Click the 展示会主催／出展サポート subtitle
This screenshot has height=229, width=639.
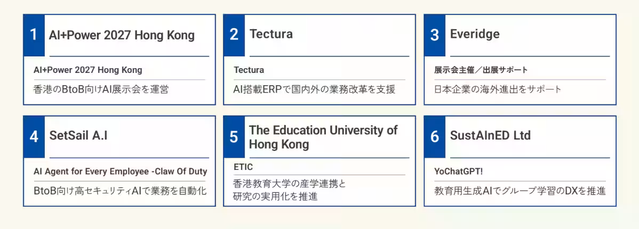coord(481,70)
